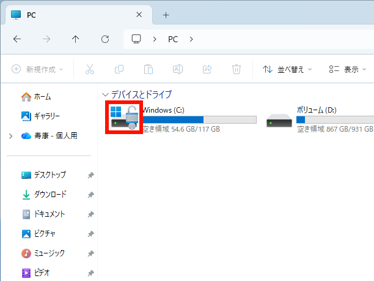Close the PC tab

pyautogui.click(x=139, y=15)
